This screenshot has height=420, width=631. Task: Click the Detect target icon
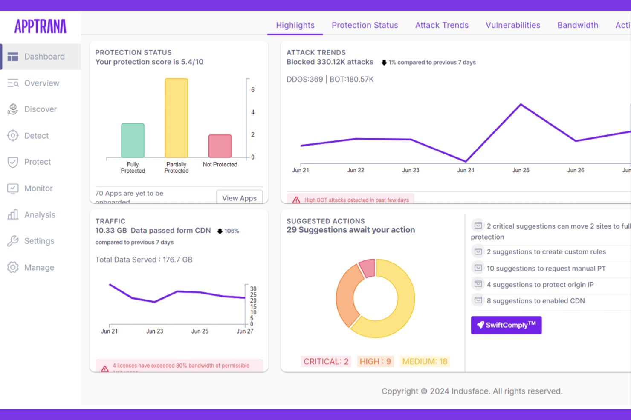13,135
